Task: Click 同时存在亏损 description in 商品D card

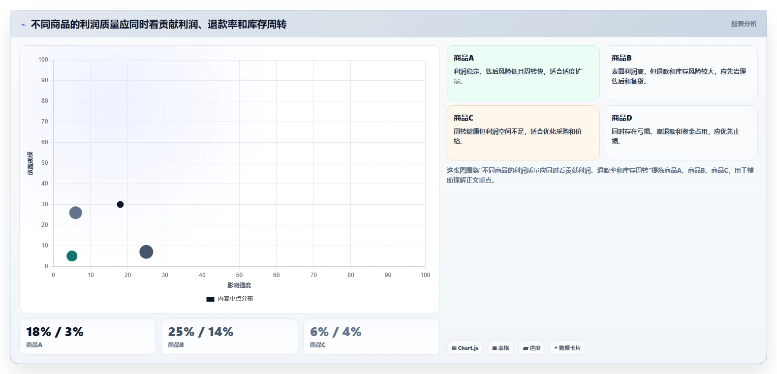Action: click(675, 136)
